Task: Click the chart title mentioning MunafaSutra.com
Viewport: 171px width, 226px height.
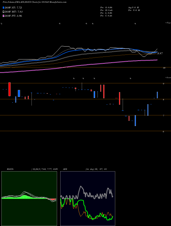Action: tap(35, 2)
